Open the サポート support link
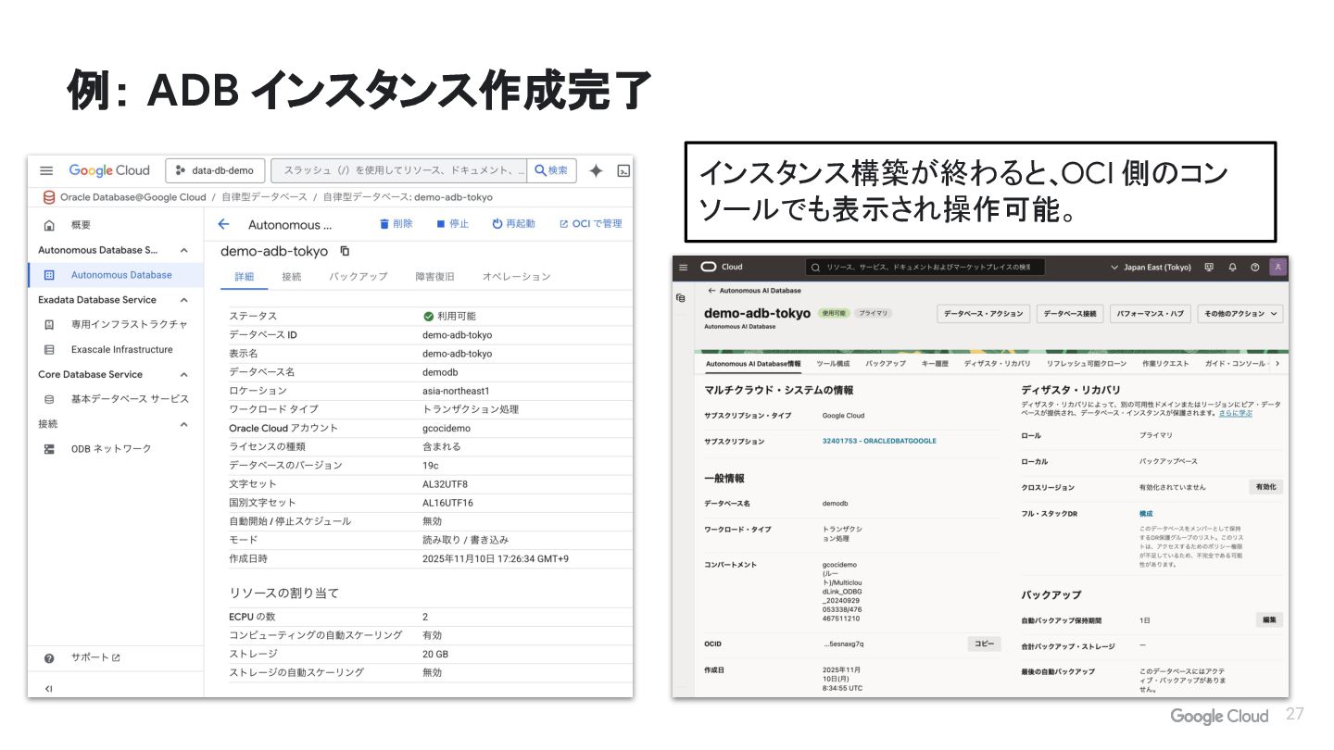This screenshot has width=1334, height=750. coord(94,657)
